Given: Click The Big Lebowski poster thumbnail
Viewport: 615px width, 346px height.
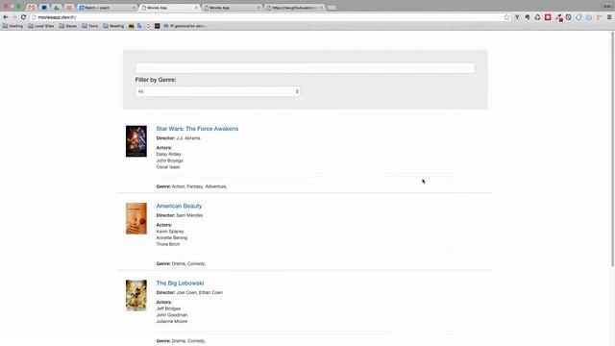Looking at the screenshot, I should [136, 295].
